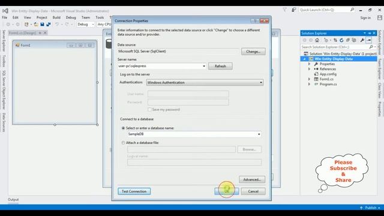This screenshot has width=384, height=216.
Task: Switch to the Form1.cs [Design] tab
Action: (x=23, y=33)
